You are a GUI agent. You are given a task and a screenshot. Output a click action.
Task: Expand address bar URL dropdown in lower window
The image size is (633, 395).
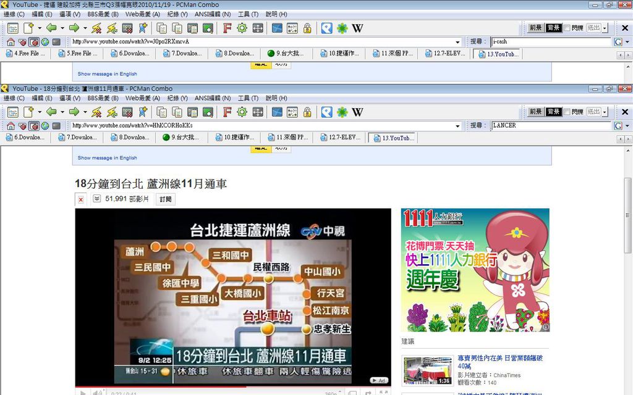(x=457, y=126)
